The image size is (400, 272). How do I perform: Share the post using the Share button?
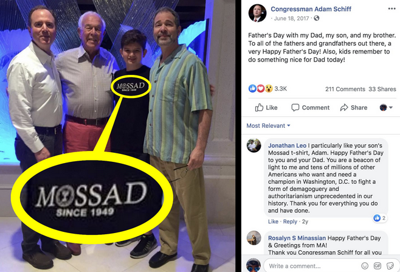pos(354,108)
